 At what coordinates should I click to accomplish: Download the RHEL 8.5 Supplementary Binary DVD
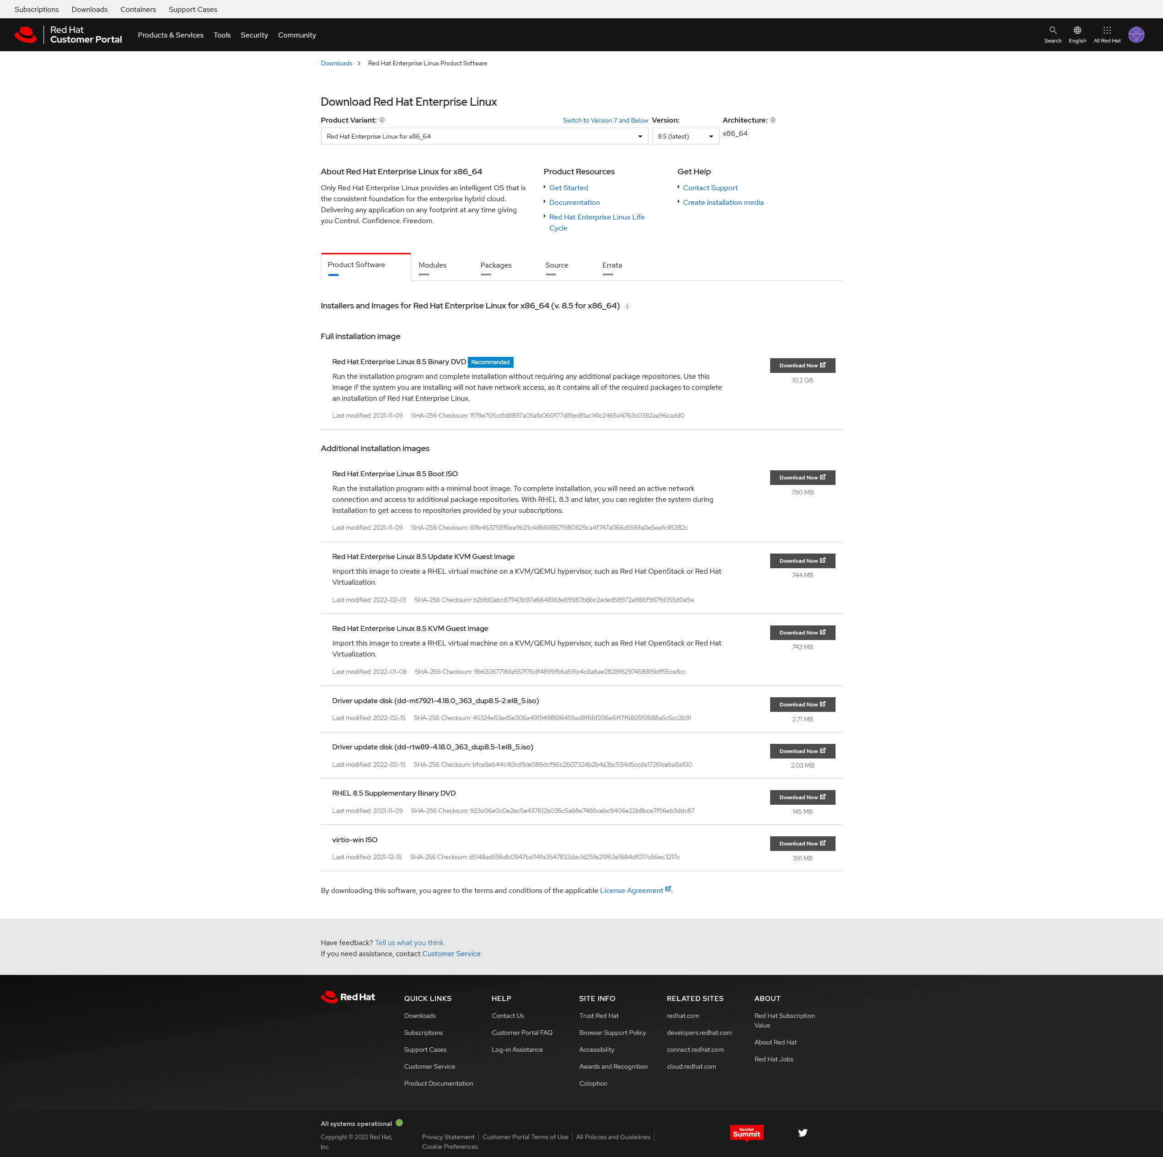(803, 797)
